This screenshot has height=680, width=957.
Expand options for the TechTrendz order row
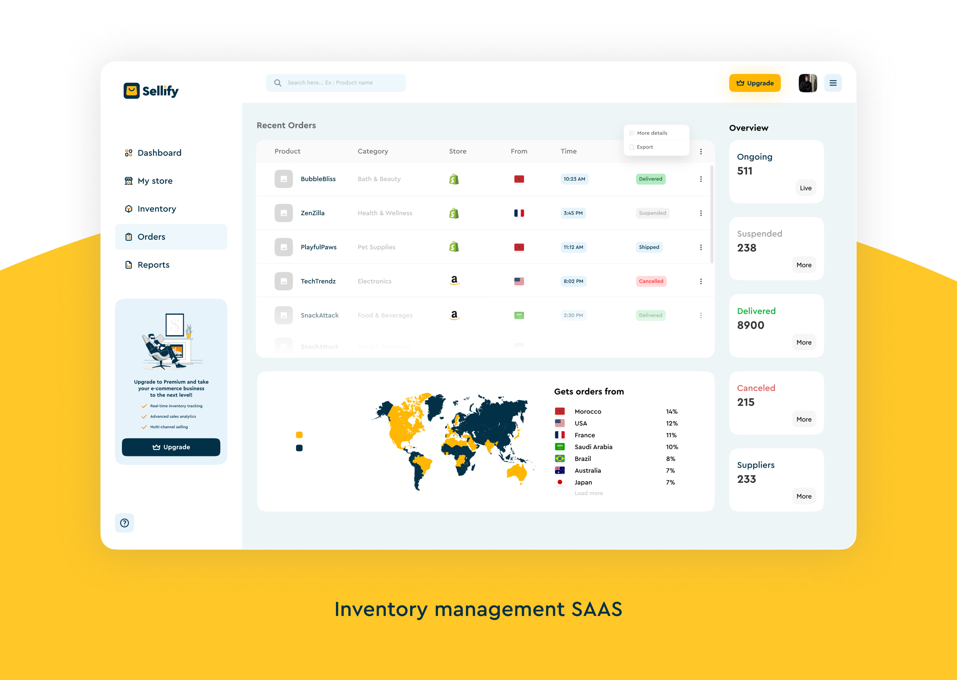tap(701, 281)
